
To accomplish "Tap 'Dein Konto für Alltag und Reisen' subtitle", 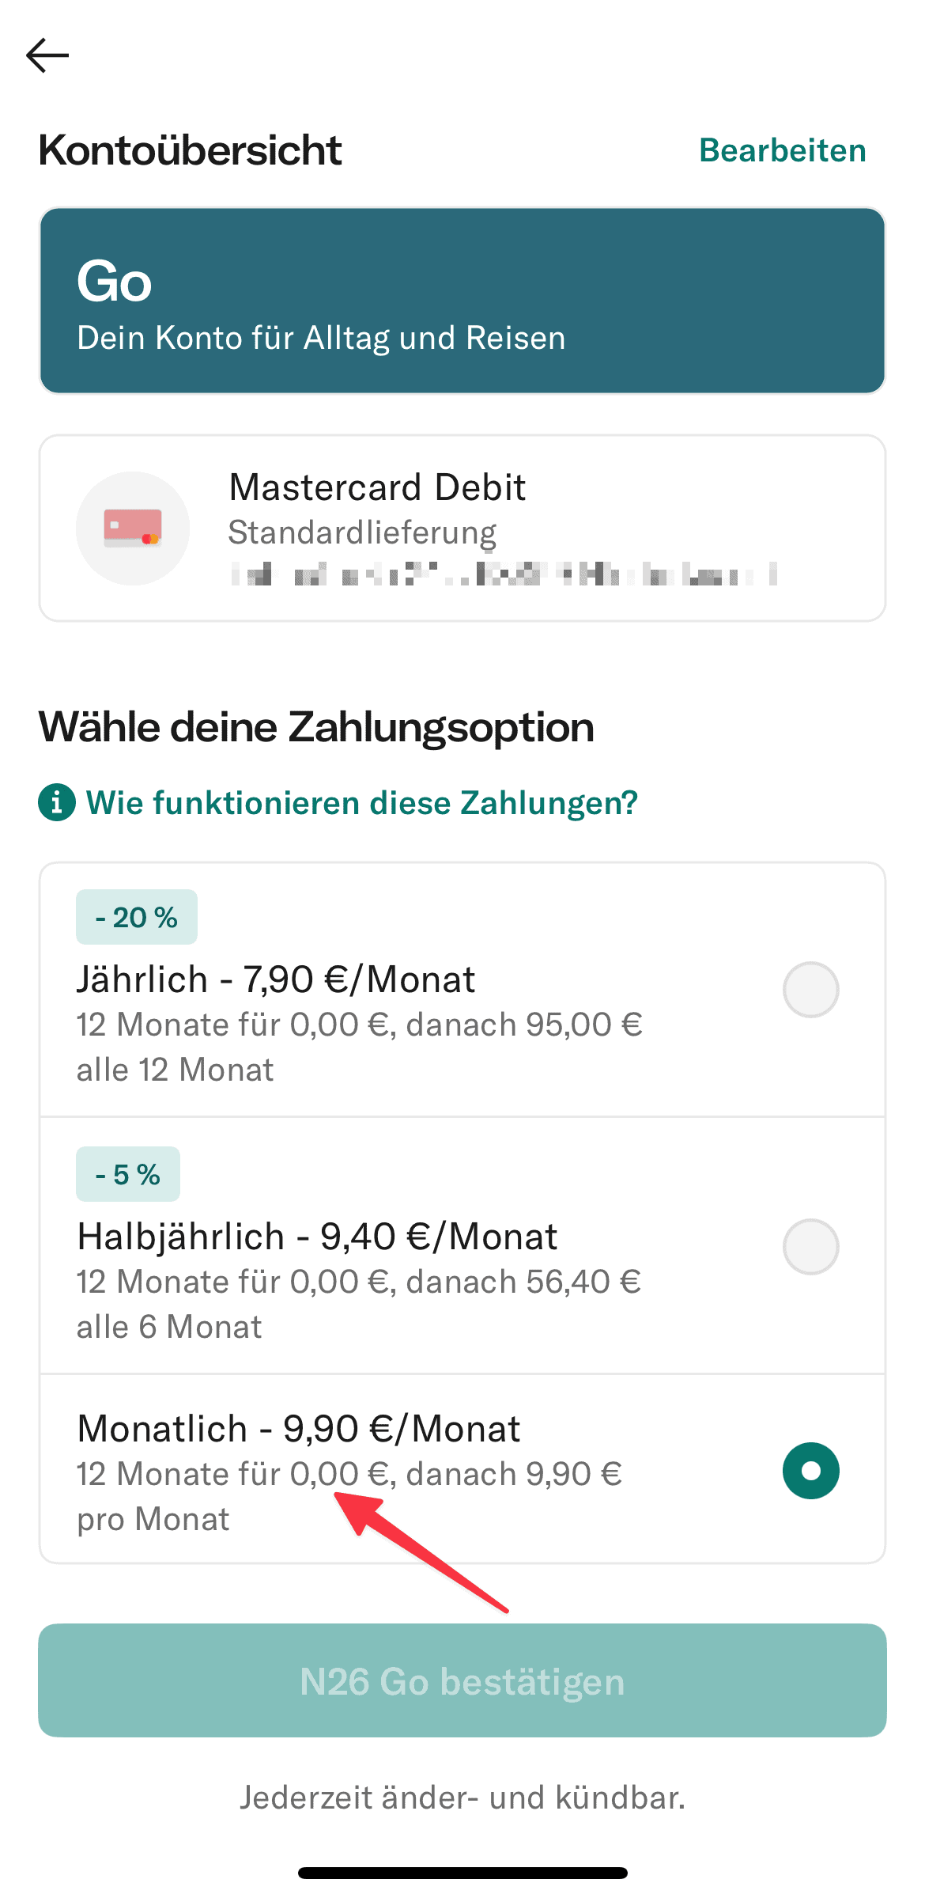I will pyautogui.click(x=321, y=338).
